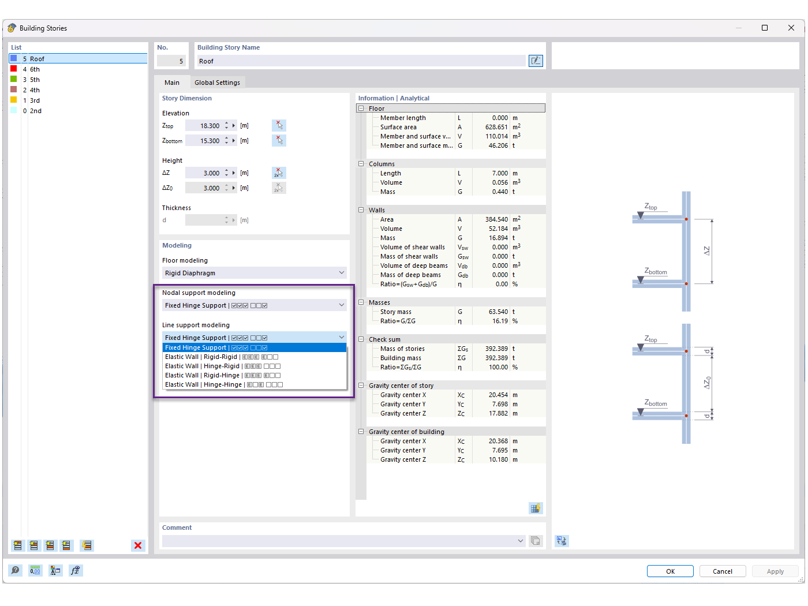
Task: Open the Floor modeling Rigid Diaphragm dropdown
Action: [x=341, y=272]
